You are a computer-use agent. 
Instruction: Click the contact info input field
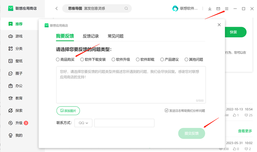124,123
